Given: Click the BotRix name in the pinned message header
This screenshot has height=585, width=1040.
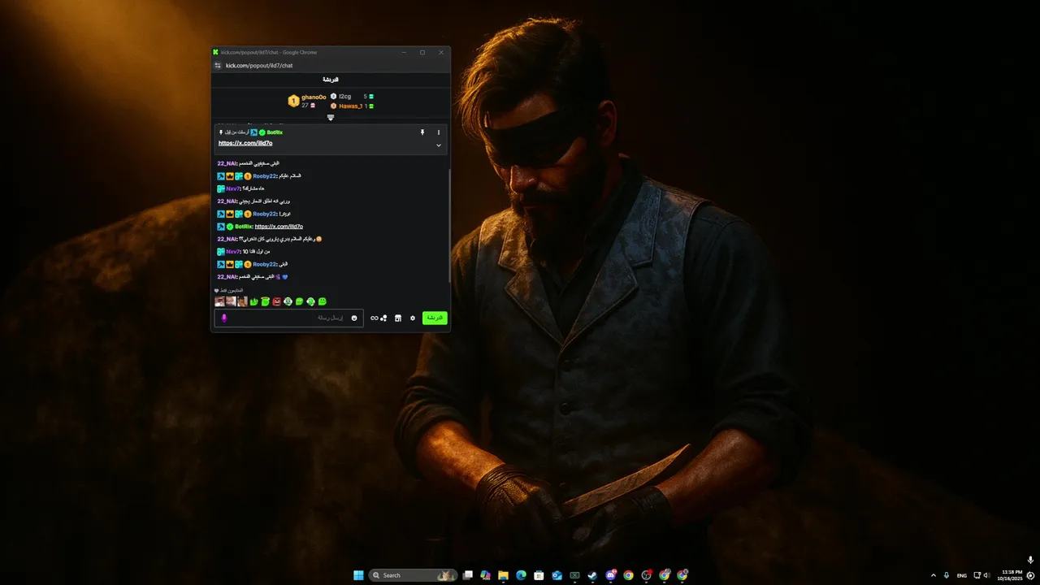Looking at the screenshot, I should click(x=275, y=132).
